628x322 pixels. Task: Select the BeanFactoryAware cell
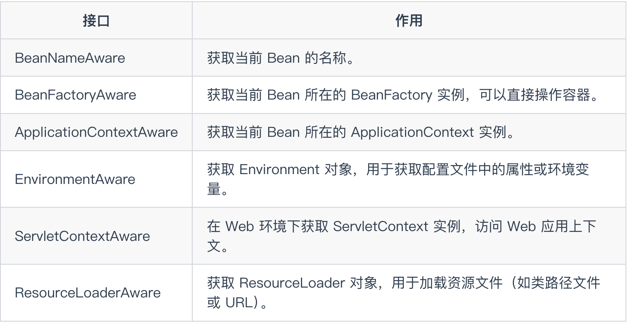pos(96,95)
